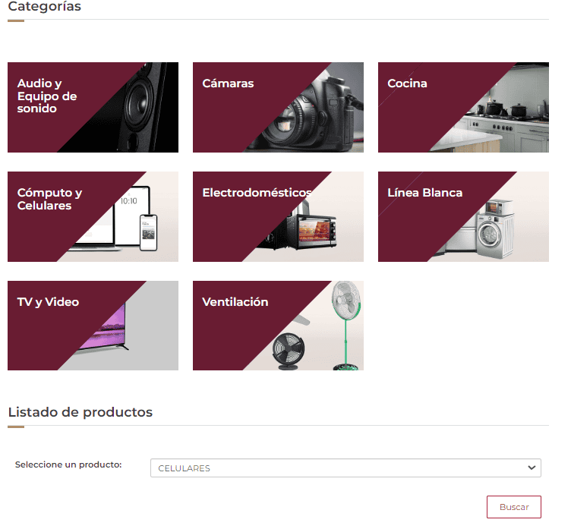
Task: Click the washing machine image
Action: (x=496, y=229)
